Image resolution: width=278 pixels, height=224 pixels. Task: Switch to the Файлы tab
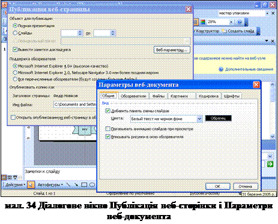[159, 96]
